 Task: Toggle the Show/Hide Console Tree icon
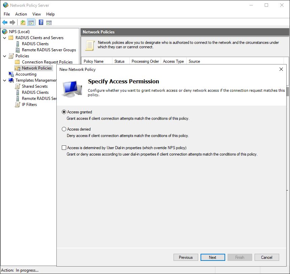[x=31, y=23]
